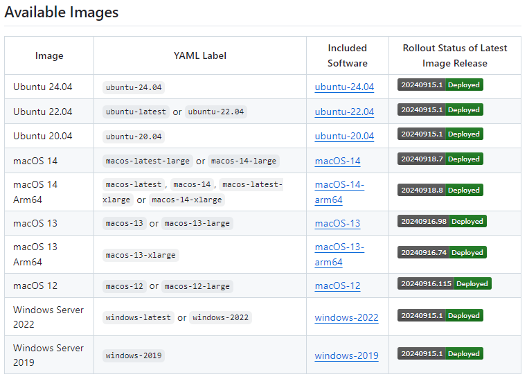Select the macos-latest YAML label
527x379 pixels.
tap(134, 184)
